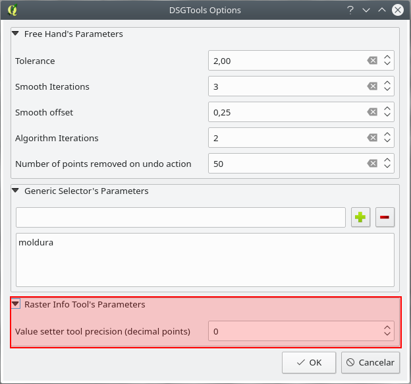Clear the Smooth offset field value
Screen dimensions: 411x384
pos(372,112)
